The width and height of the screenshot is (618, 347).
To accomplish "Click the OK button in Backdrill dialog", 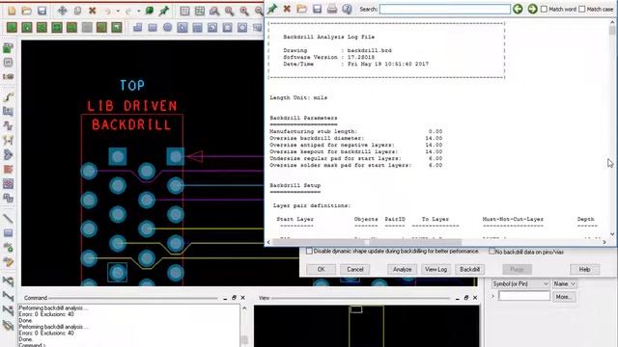I will (x=321, y=269).
